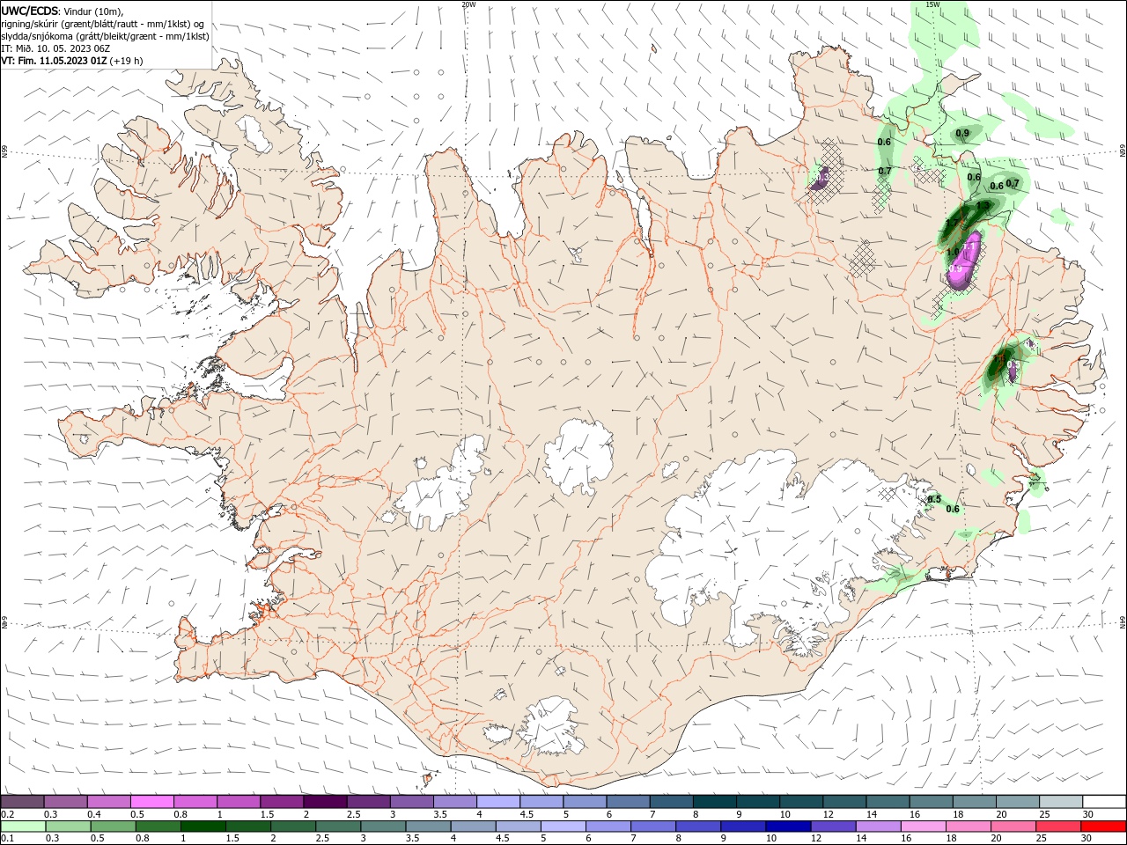
Task: Click 'VT: Fim. 11.05.2023 01Z (+19 h)' line
Action: pos(72,61)
